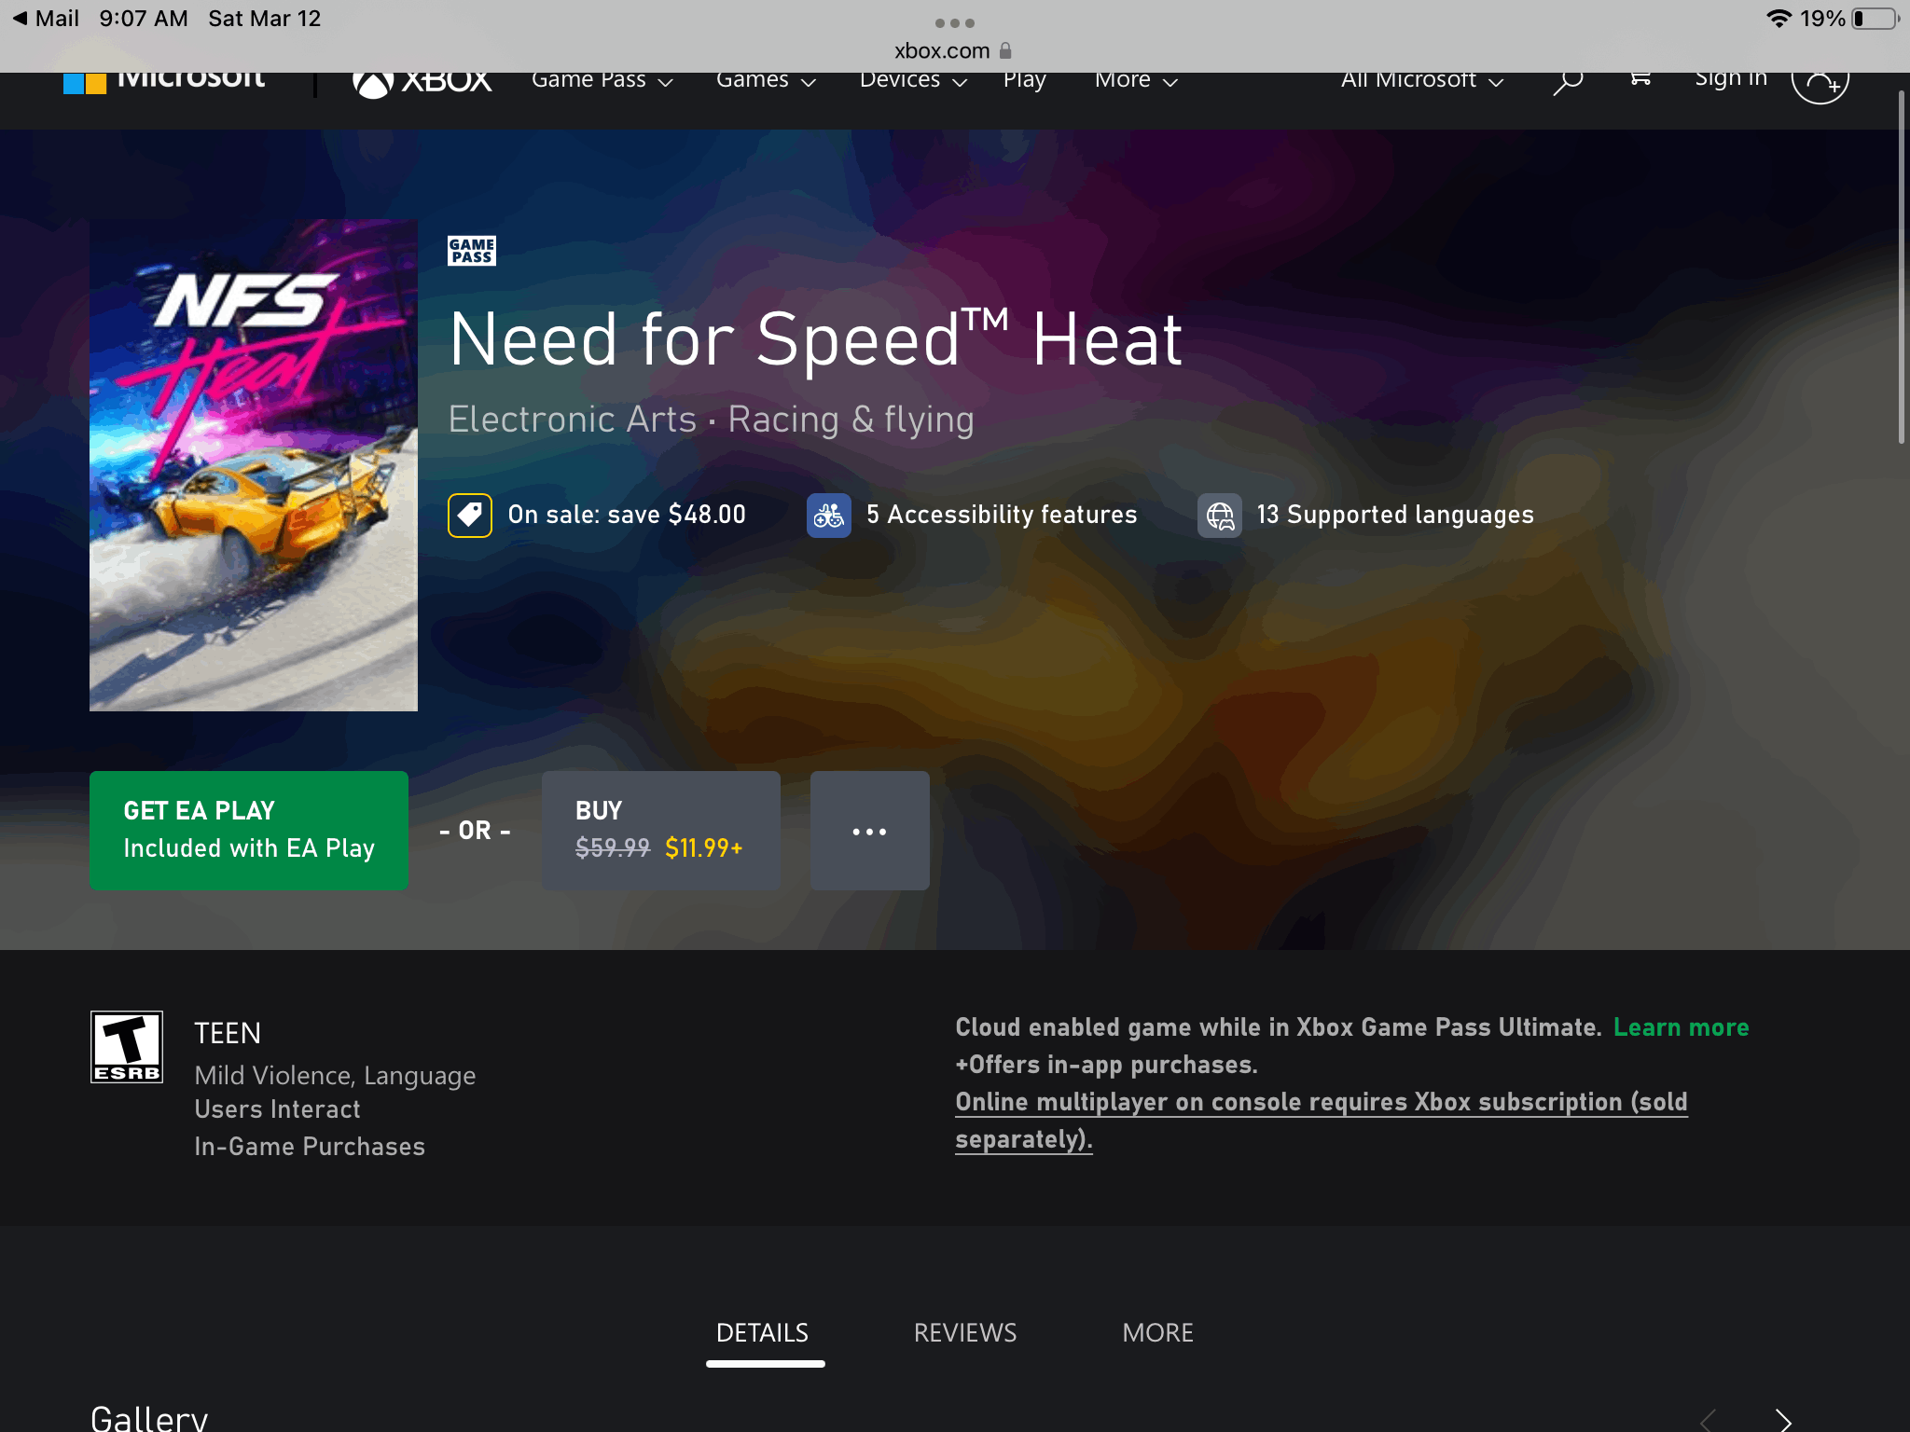The width and height of the screenshot is (1910, 1432).
Task: Click the Get EA Play button
Action: tap(248, 831)
